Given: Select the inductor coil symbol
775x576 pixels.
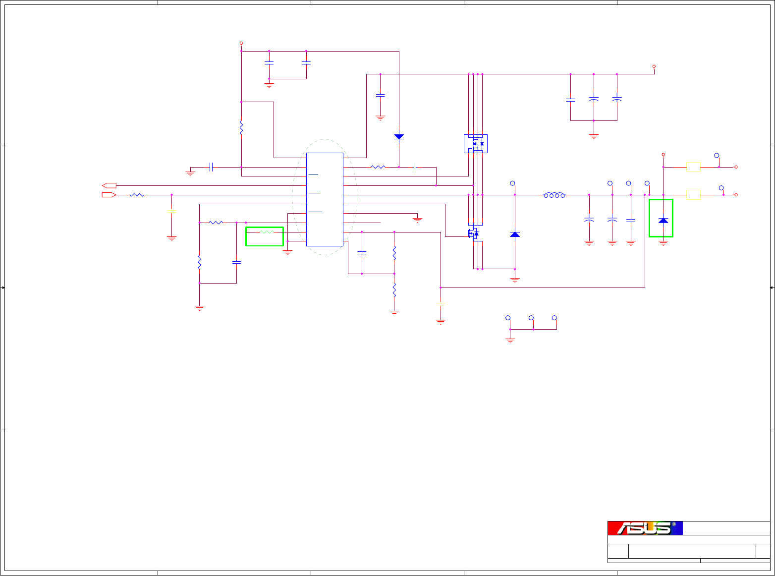Looking at the screenshot, I should point(554,195).
